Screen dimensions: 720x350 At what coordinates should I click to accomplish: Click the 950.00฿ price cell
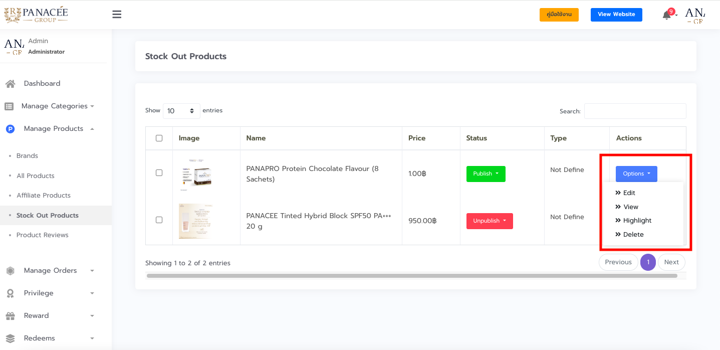[422, 221]
